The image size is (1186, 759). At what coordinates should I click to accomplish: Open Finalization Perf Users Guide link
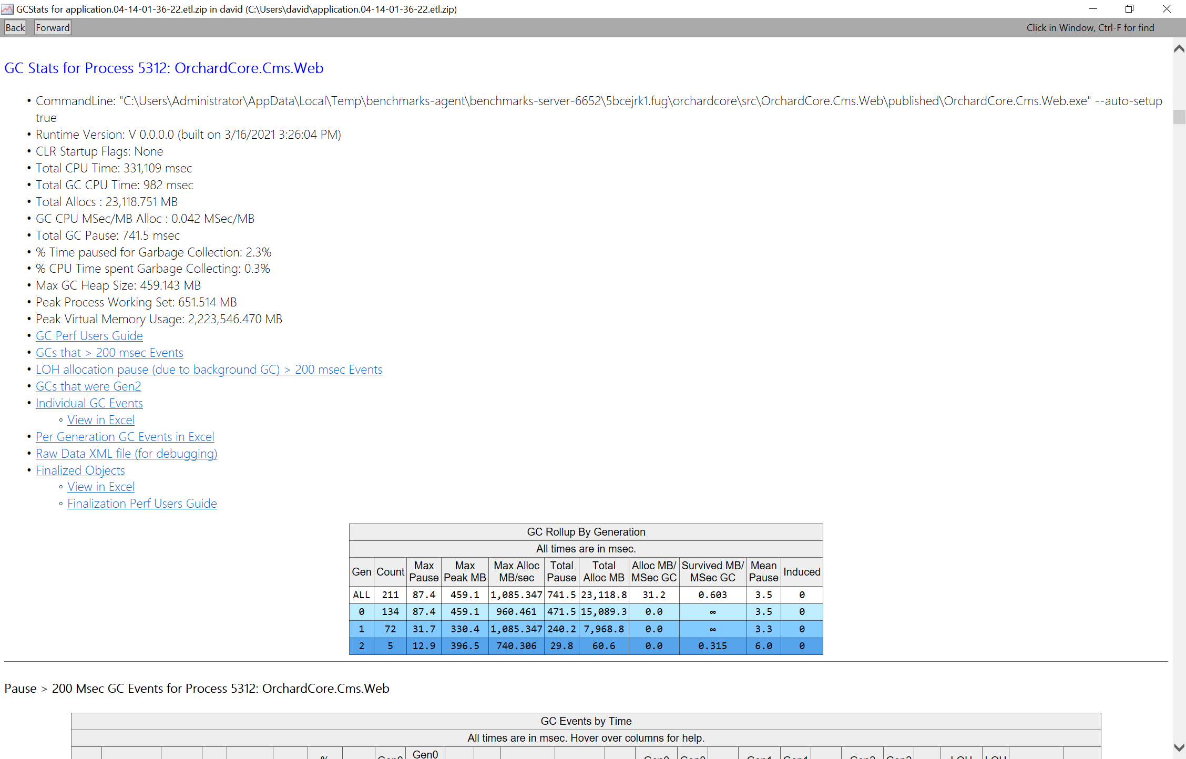tap(142, 504)
